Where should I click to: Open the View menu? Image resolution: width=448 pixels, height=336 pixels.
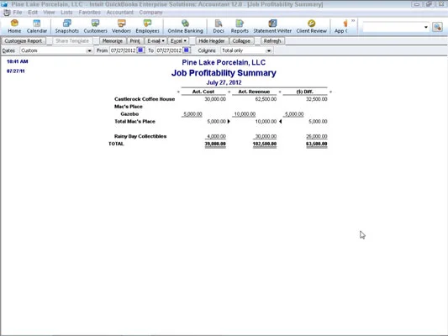(49, 13)
